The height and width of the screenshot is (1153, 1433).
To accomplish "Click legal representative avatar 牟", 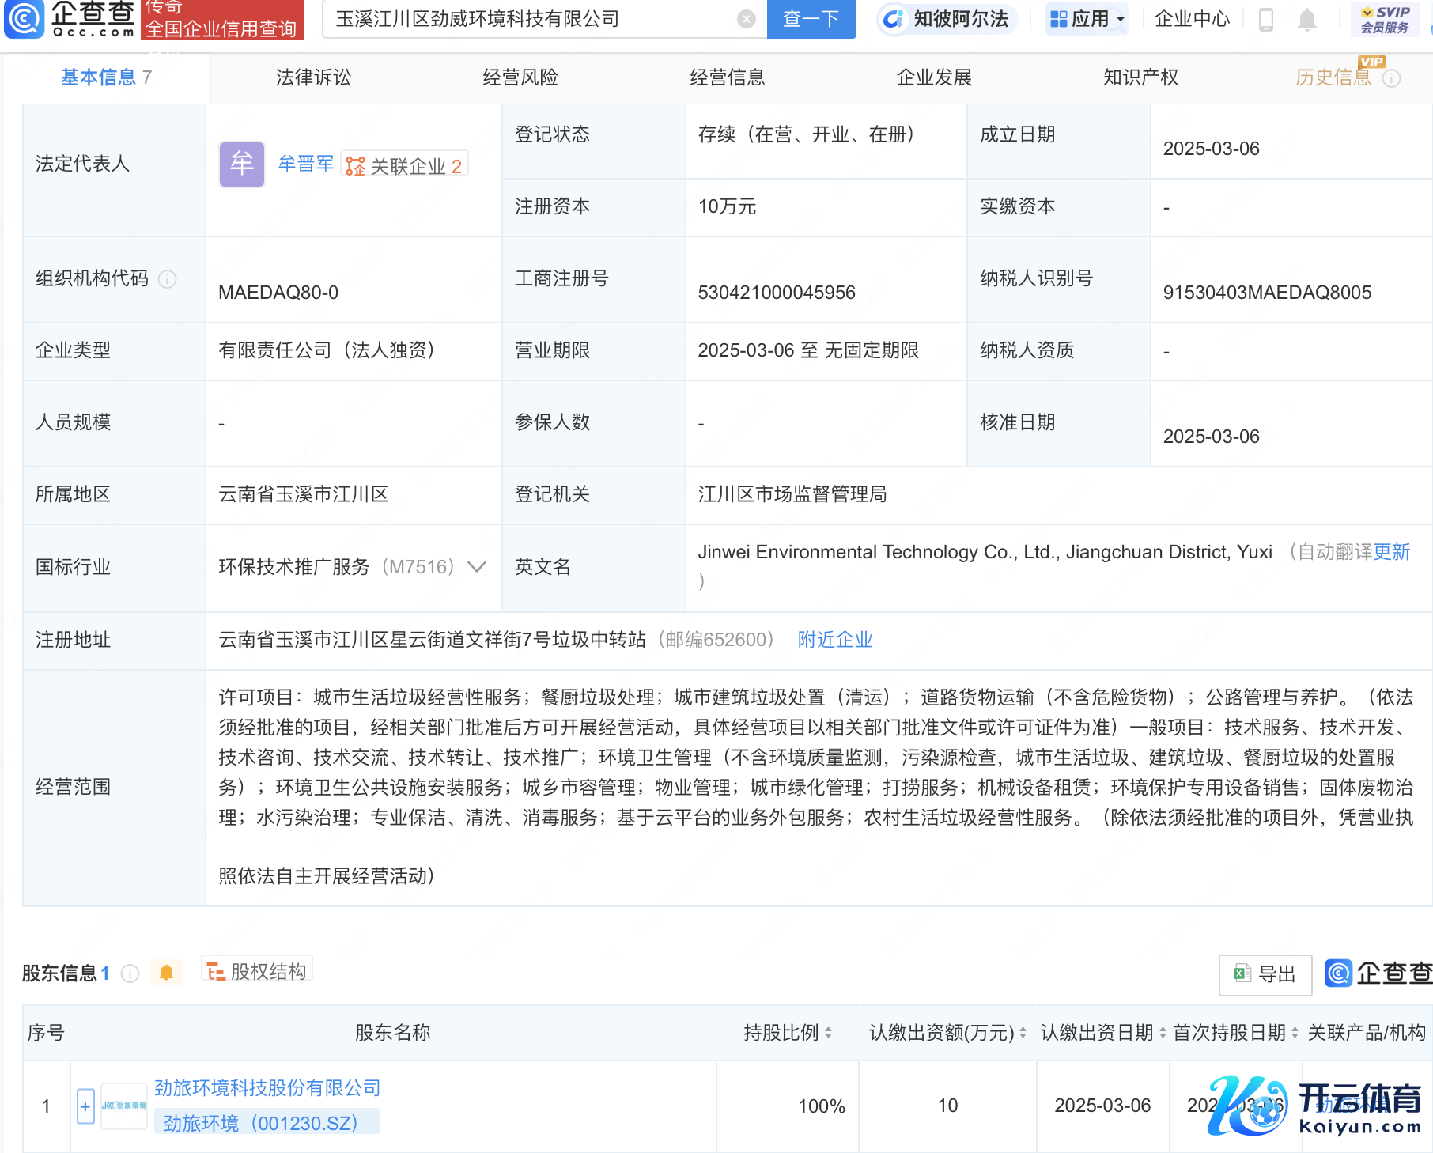I will [241, 164].
